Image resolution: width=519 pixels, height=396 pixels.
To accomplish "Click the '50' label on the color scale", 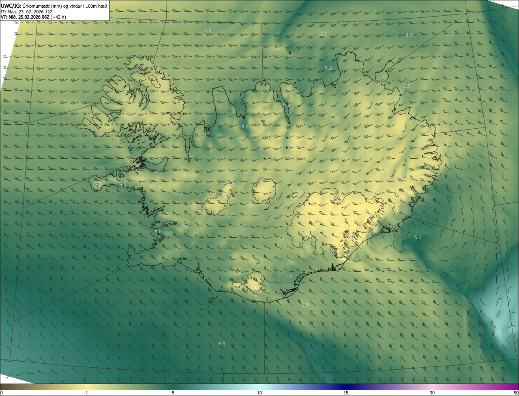I will pyautogui.click(x=516, y=393).
